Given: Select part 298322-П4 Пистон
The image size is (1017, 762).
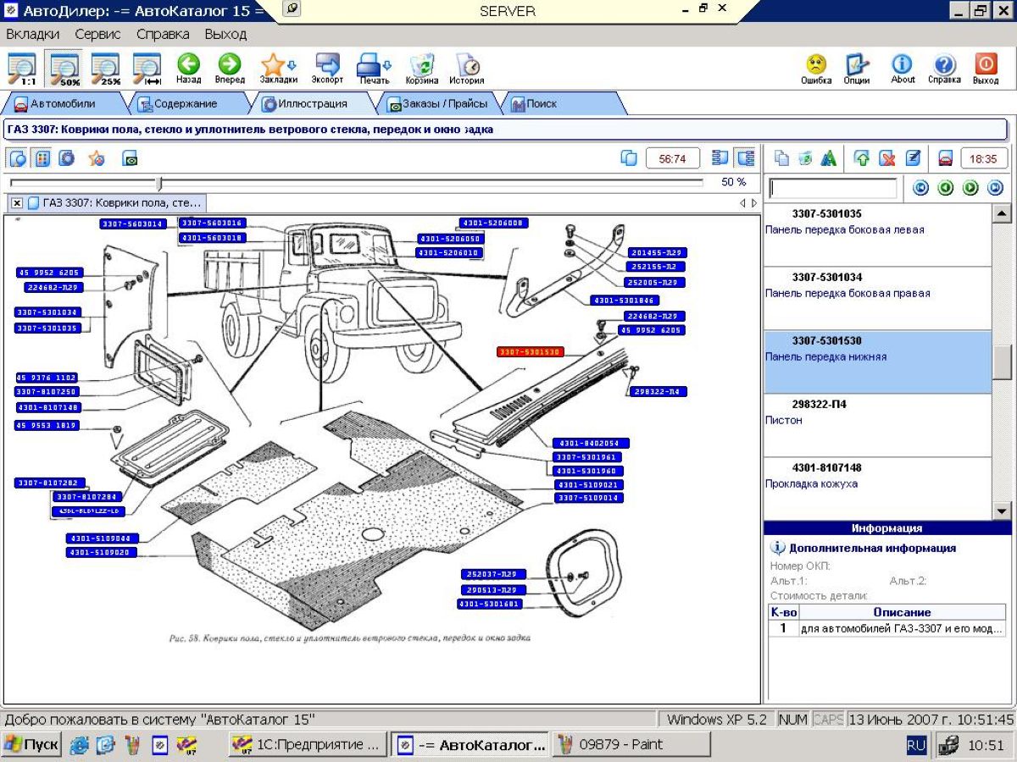Looking at the screenshot, I should click(877, 425).
